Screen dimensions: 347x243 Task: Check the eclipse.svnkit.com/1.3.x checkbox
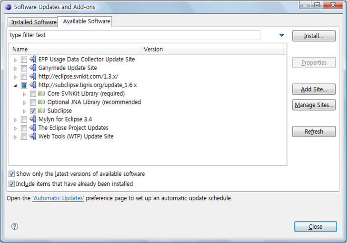24,77
